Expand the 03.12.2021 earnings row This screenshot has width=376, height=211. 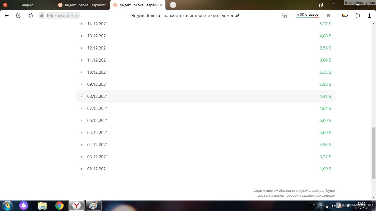tap(206, 157)
